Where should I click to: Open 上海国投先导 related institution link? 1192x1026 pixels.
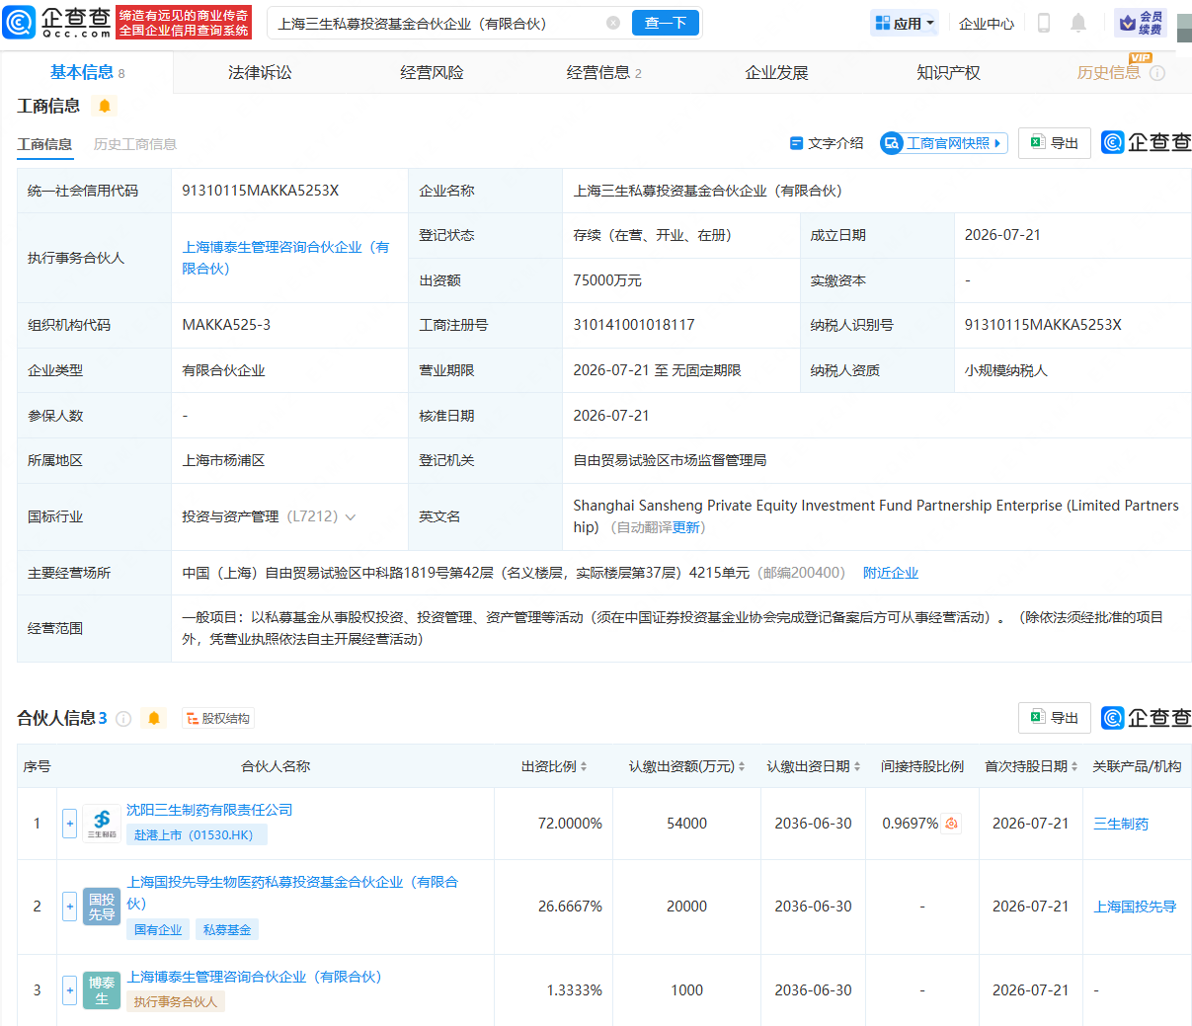1135,907
